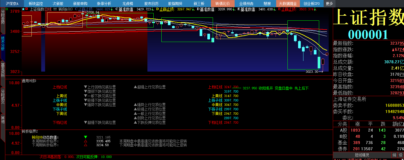Image resolution: width=404 pixels, height=160 pixels.
Task: Click the 设 settings button beside 短线精灵
Action: 400,155
